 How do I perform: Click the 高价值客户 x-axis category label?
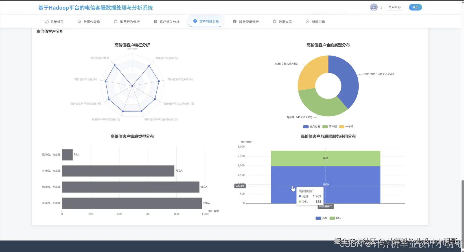click(x=326, y=206)
